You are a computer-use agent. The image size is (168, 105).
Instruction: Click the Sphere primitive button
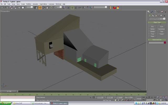click(x=153, y=29)
